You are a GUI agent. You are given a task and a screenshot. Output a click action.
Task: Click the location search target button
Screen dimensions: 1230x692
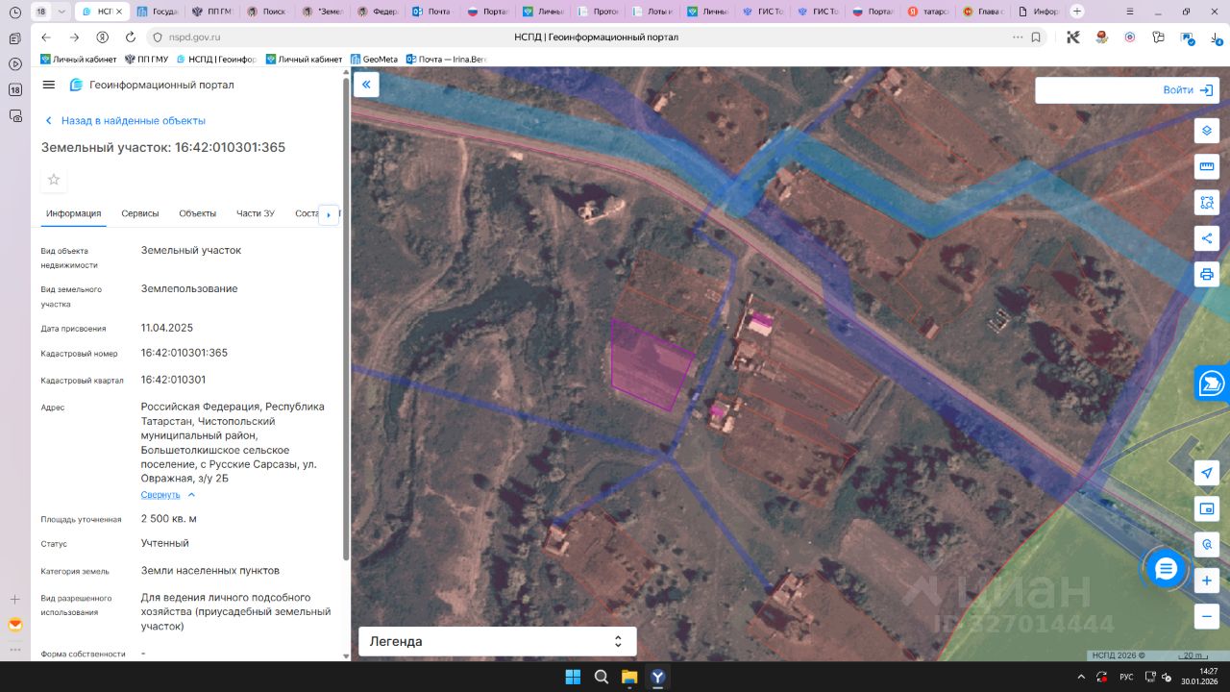click(x=1207, y=545)
